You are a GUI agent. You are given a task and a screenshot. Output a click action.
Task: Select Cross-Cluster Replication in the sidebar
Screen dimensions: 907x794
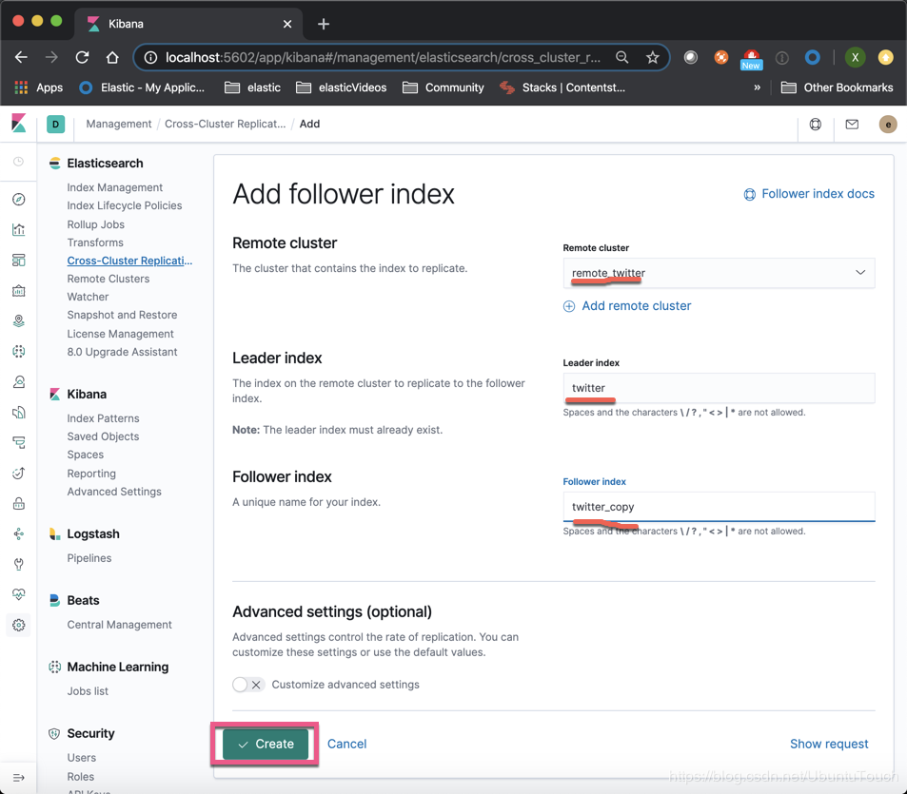[129, 261]
